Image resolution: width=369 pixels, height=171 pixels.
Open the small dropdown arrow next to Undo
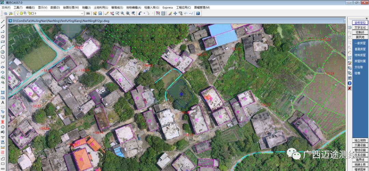point(144,13)
